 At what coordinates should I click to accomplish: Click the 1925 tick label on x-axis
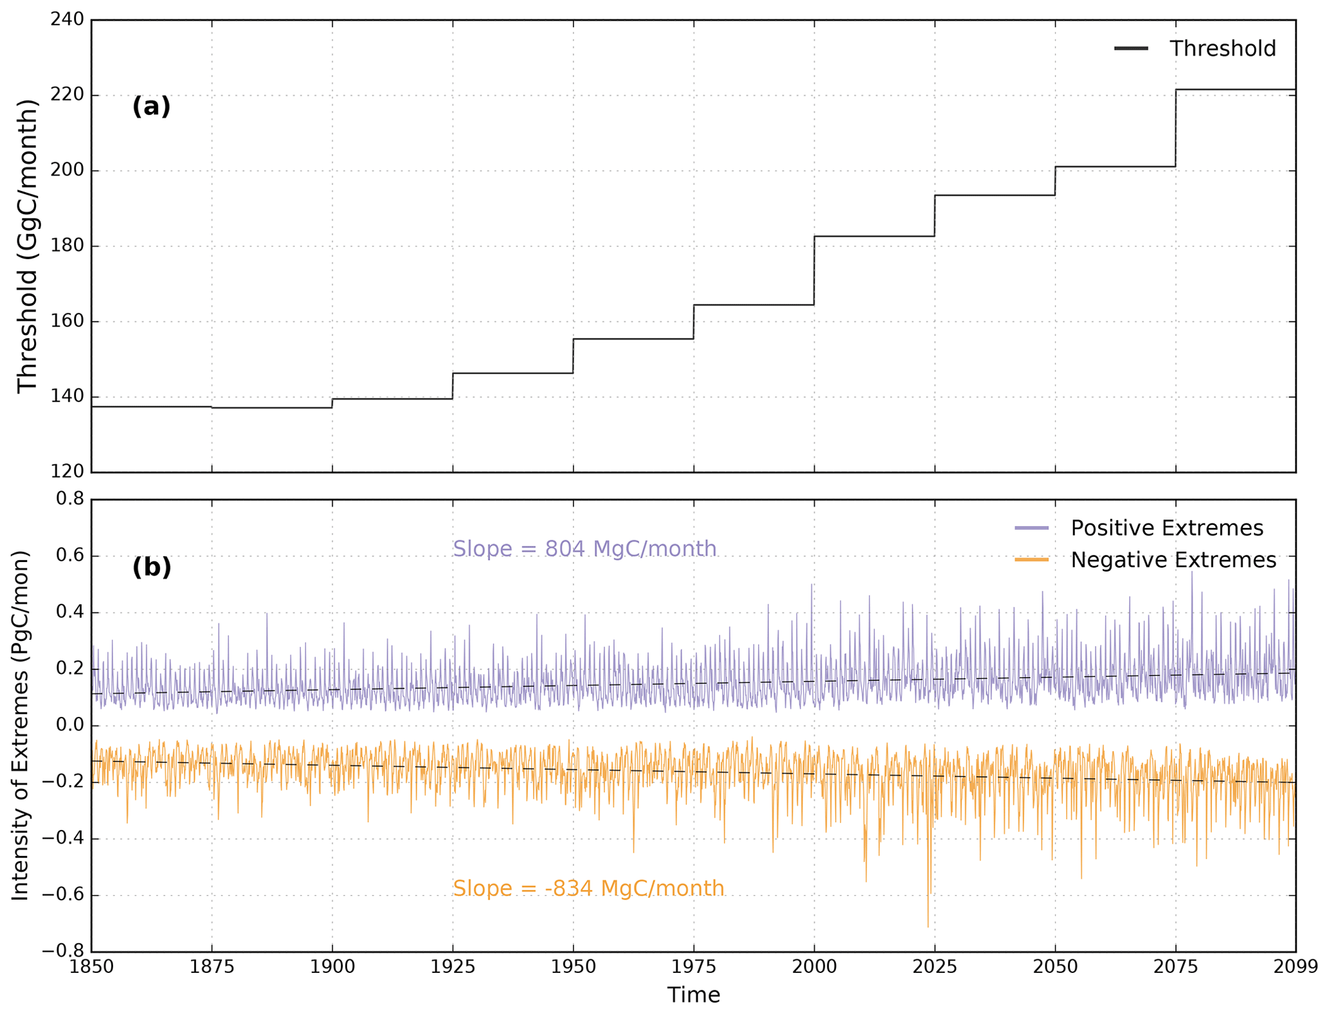click(x=453, y=968)
